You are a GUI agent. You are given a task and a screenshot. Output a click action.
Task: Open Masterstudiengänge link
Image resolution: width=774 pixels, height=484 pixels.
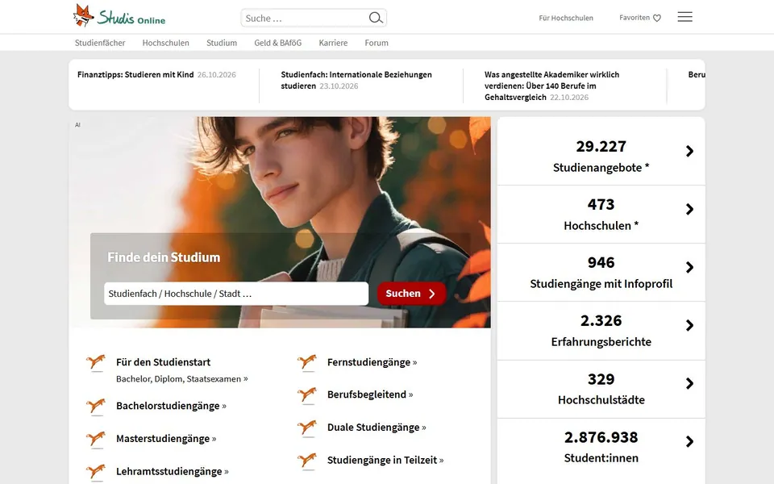coord(166,439)
